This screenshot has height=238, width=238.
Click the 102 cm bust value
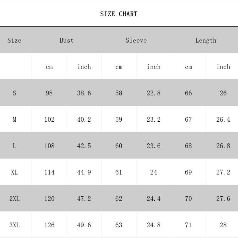(49, 120)
